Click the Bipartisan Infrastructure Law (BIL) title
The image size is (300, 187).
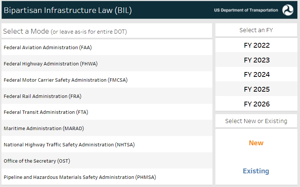click(x=68, y=10)
